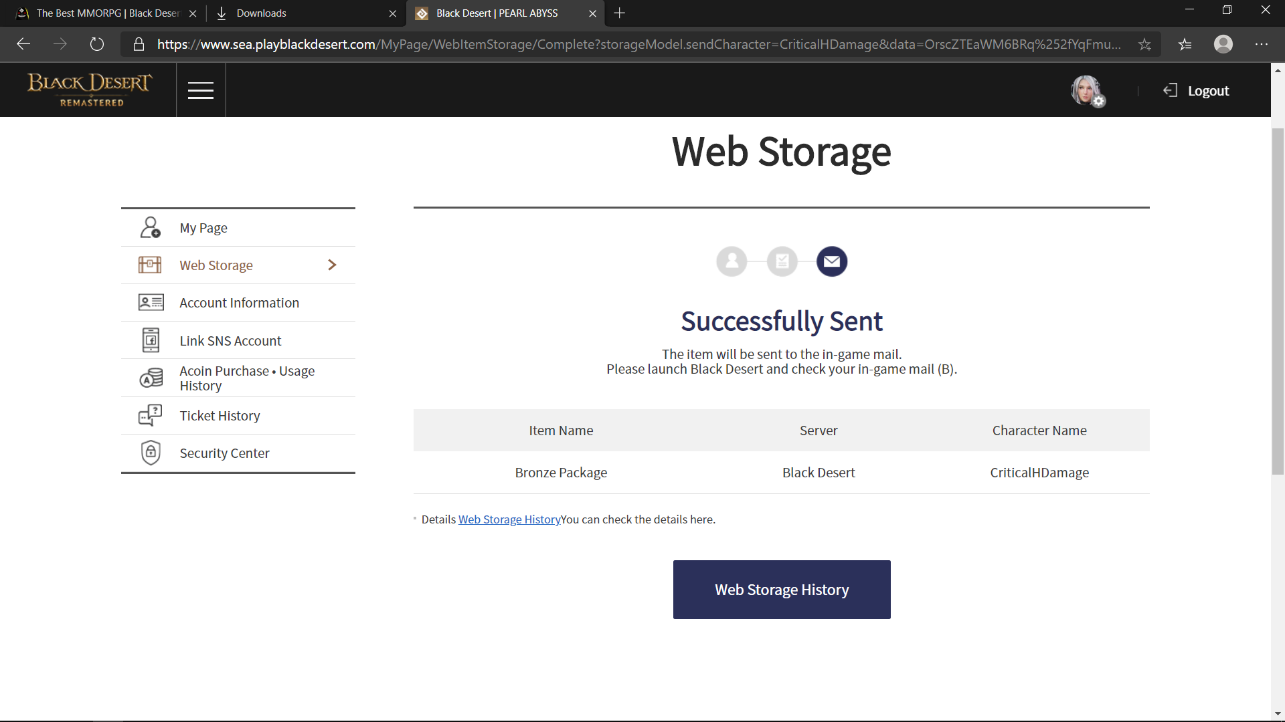Open Security Center shield icon
Viewport: 1285px width, 722px height.
point(151,453)
